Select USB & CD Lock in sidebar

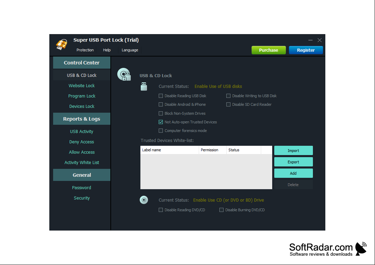pyautogui.click(x=81, y=75)
